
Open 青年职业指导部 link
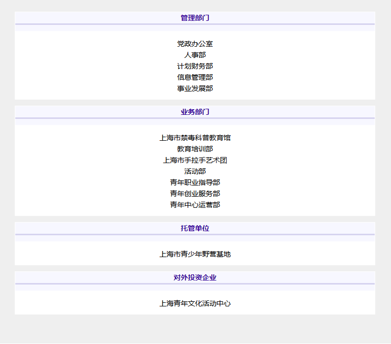(195, 182)
